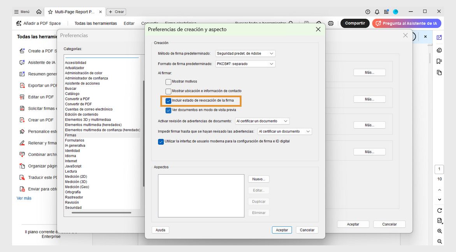Screen dimensions: 456x252
Task: Select Accesibilidad in Categorías list
Action: click(x=75, y=63)
